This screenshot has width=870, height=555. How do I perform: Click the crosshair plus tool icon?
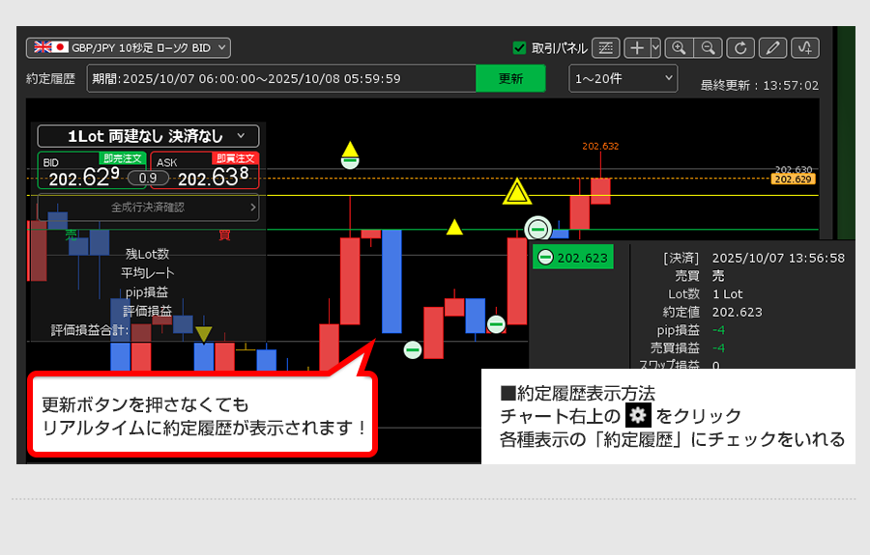click(x=637, y=47)
